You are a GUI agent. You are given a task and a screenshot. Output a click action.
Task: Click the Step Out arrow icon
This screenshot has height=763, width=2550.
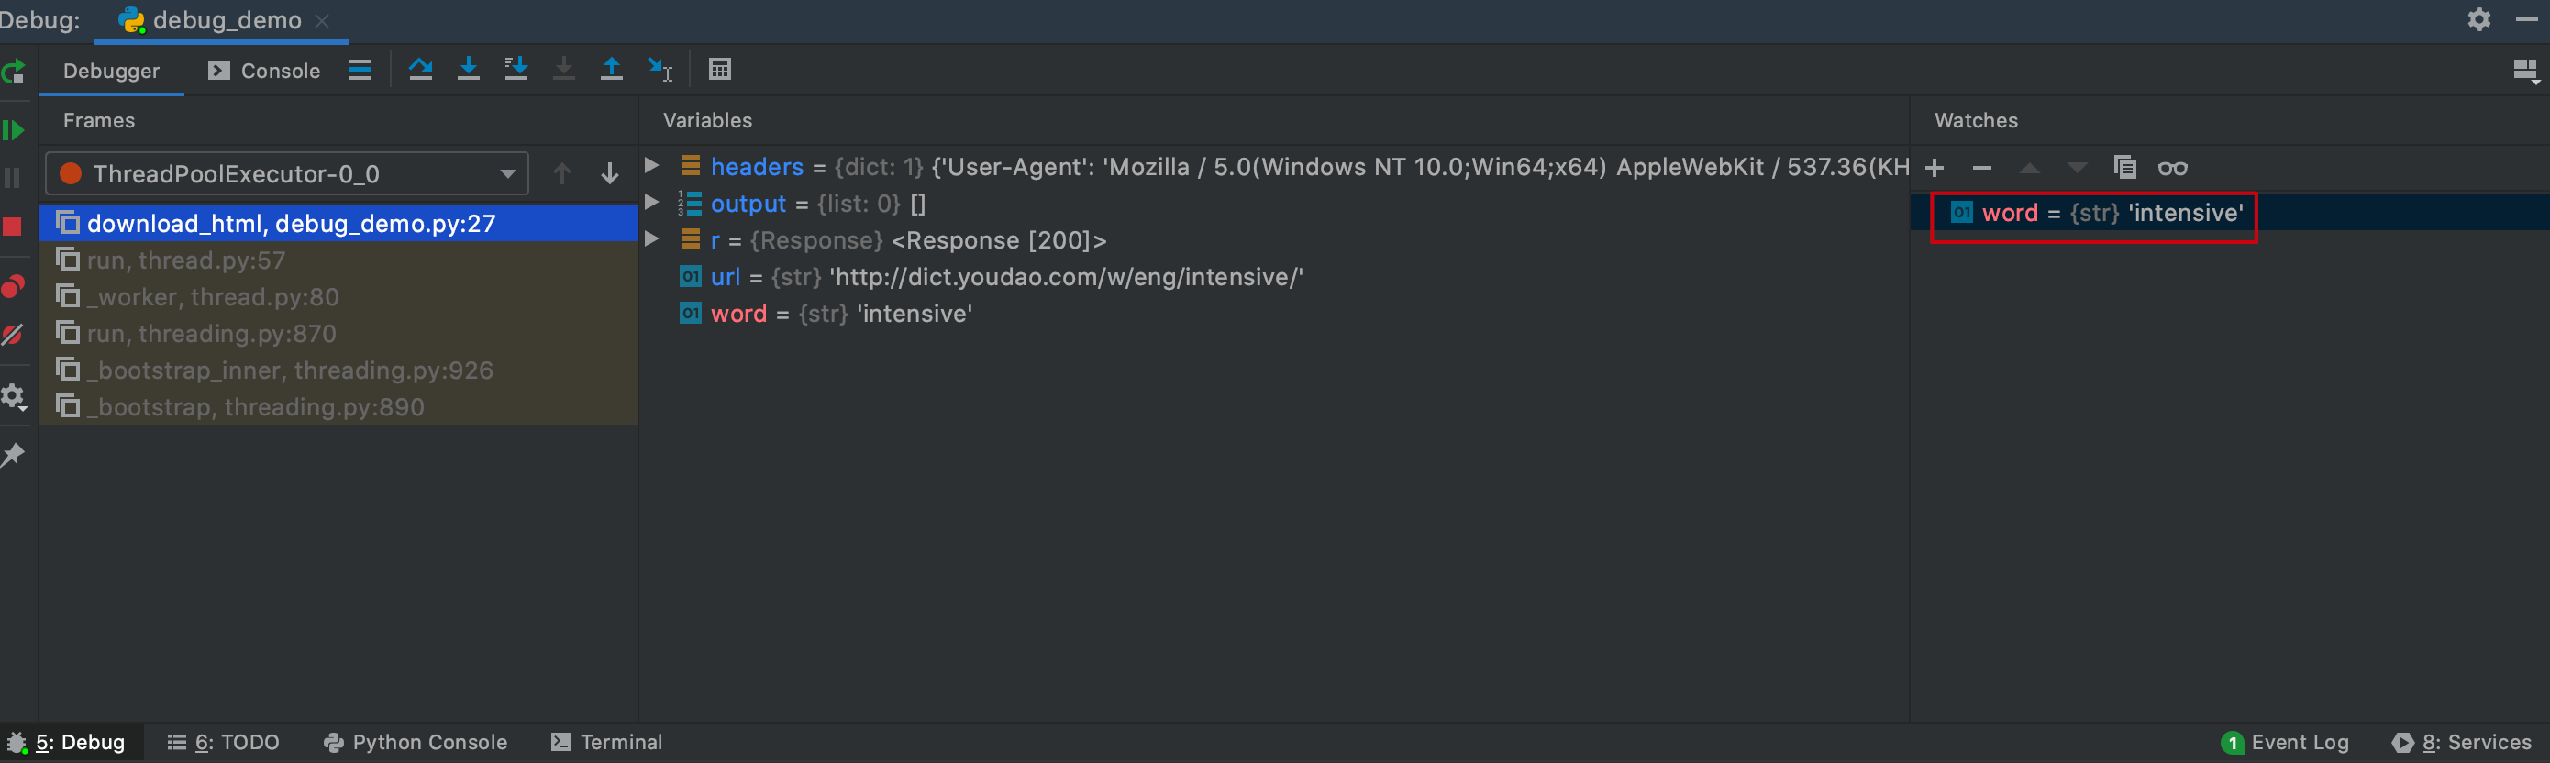612,70
